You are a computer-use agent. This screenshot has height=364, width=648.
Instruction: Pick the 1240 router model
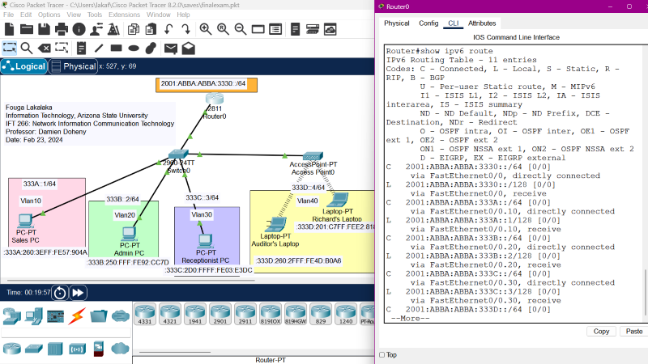pyautogui.click(x=346, y=314)
